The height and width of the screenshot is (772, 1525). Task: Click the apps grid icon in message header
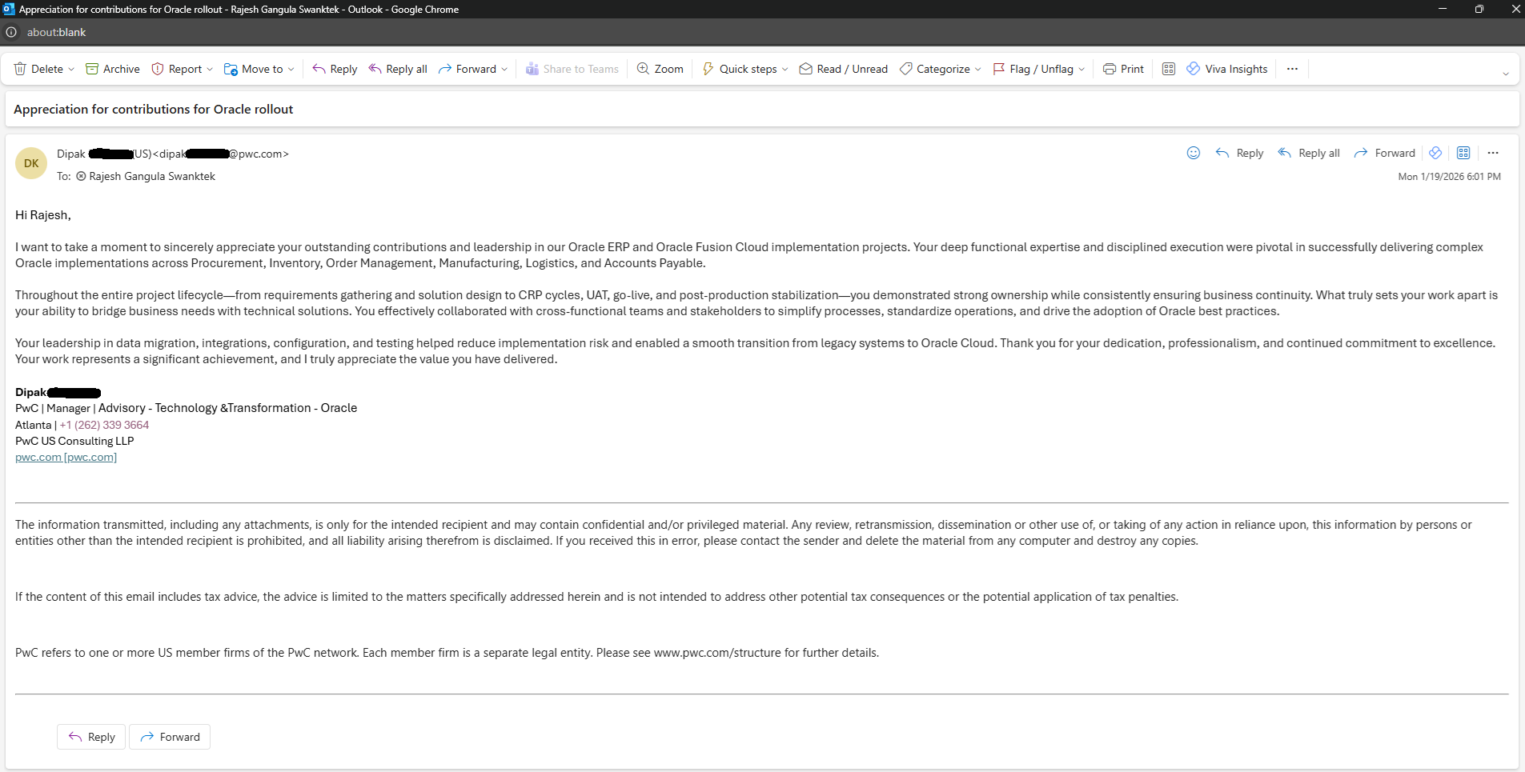(1463, 153)
